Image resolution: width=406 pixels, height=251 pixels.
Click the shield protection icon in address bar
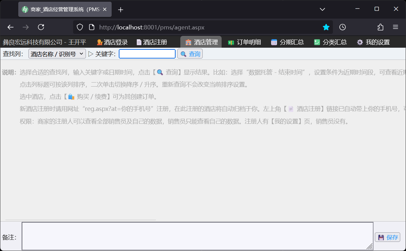click(80, 27)
